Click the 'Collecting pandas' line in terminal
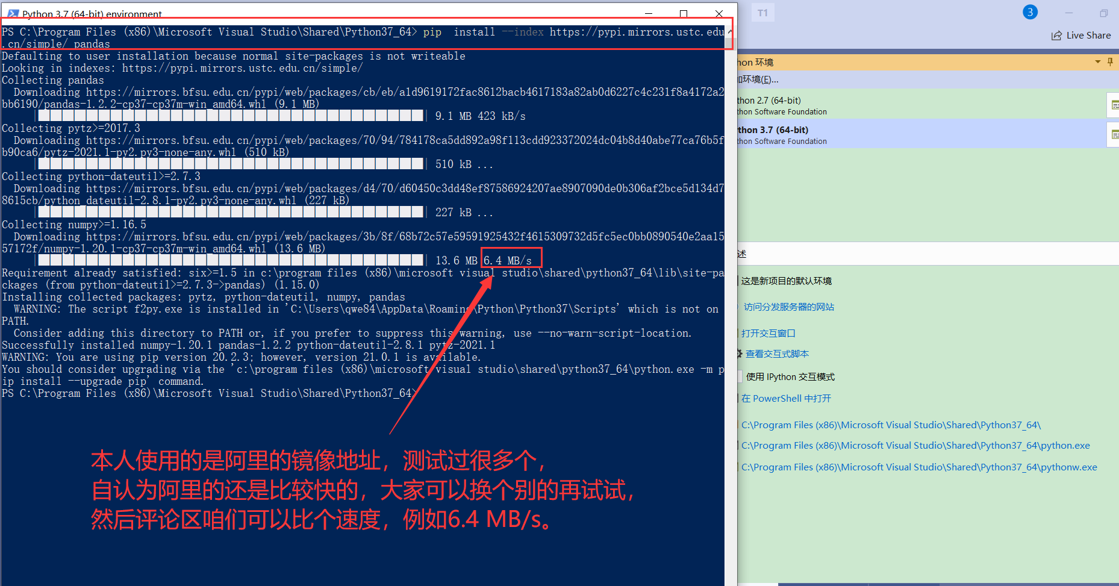Image resolution: width=1119 pixels, height=586 pixels. pyautogui.click(x=53, y=80)
